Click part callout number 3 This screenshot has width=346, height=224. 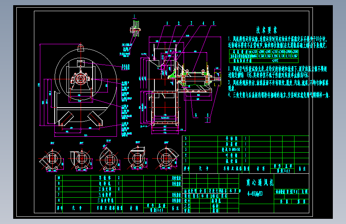coord(191,23)
